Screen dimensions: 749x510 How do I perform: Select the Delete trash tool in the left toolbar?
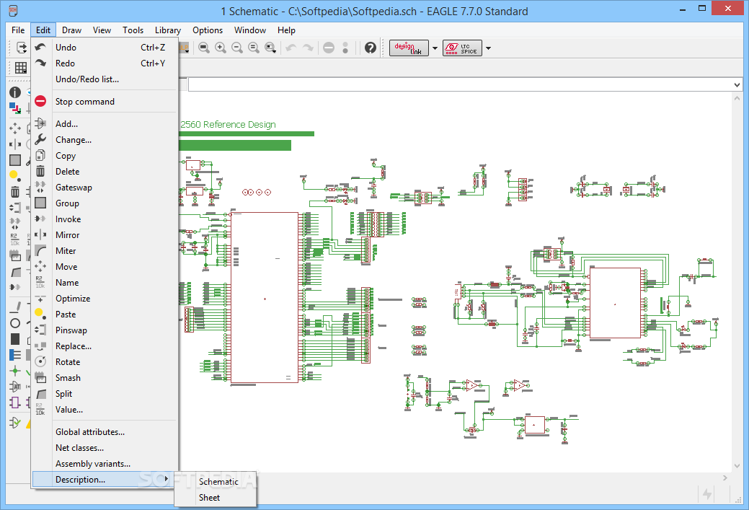(15, 192)
